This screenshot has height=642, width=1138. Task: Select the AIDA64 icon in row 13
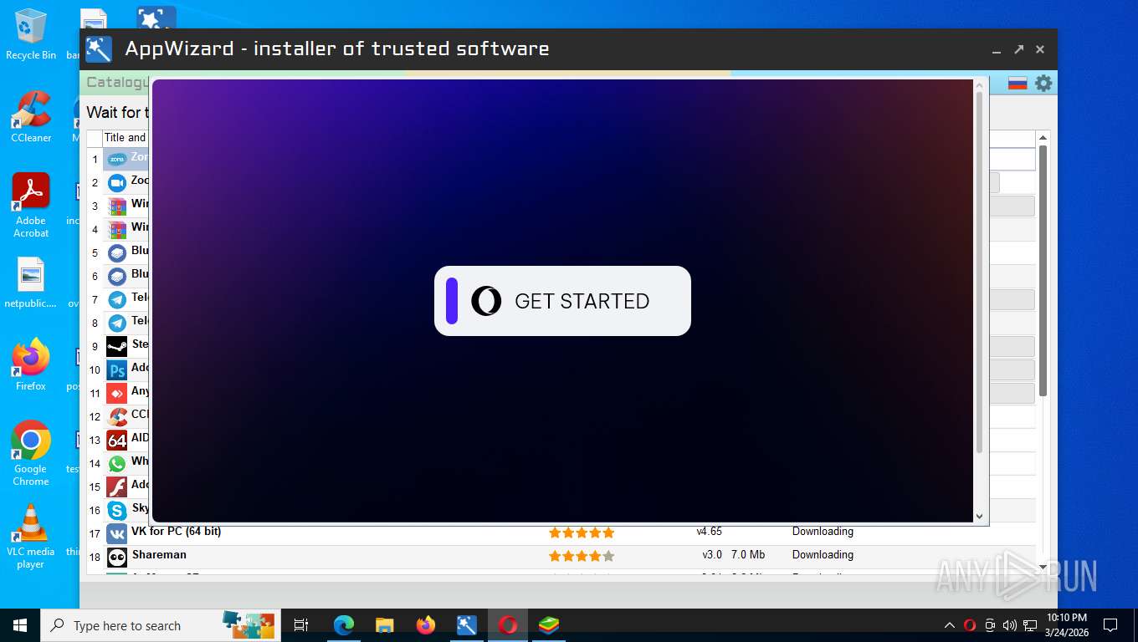point(117,440)
